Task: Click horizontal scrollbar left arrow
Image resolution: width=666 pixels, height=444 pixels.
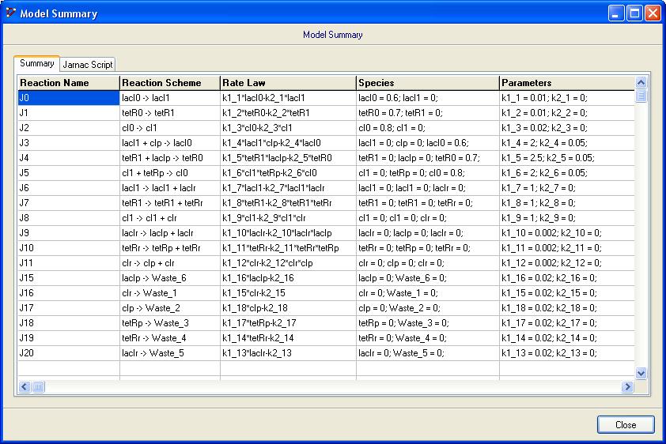Action: (24, 386)
